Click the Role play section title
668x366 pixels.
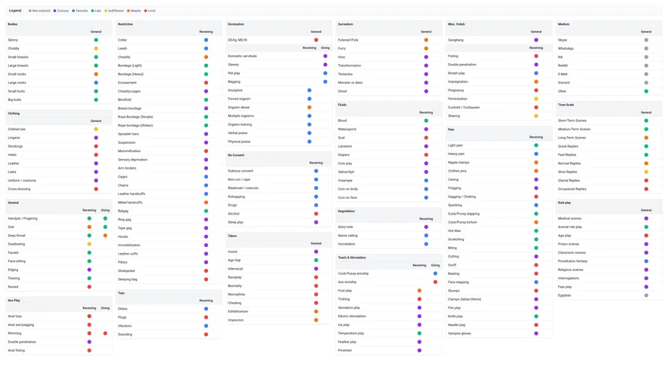pos(565,203)
